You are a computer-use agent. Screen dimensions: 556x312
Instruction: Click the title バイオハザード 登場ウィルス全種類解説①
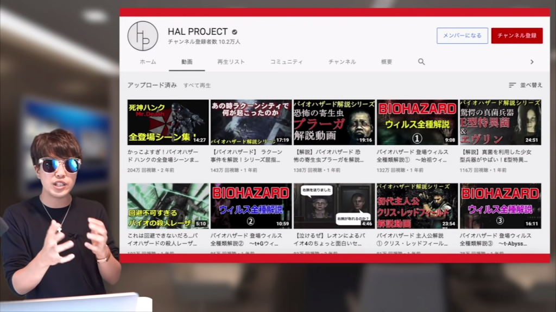413,155
